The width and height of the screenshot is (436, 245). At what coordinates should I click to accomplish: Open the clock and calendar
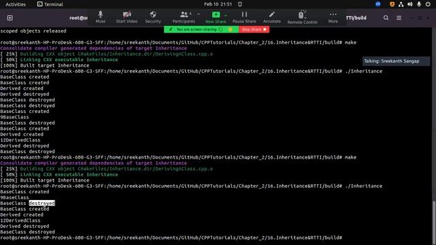point(218,4)
